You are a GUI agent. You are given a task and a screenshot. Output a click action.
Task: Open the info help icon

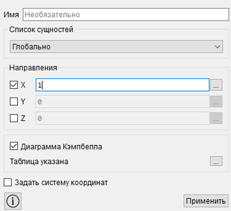(13, 201)
